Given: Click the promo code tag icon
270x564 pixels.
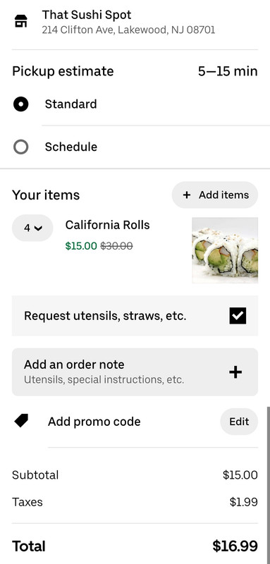Looking at the screenshot, I should 21,421.
